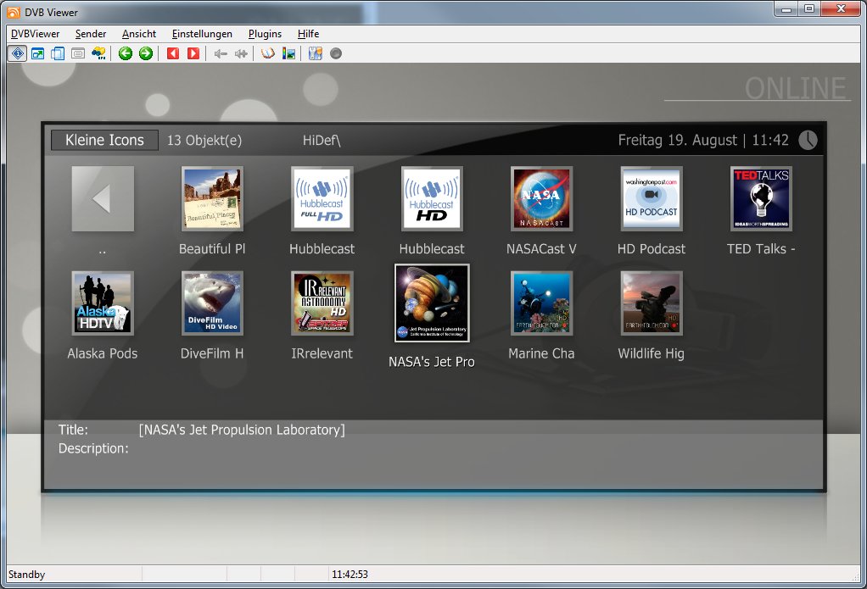Click the "Beautiful Pl" caption text
This screenshot has height=589, width=867.
coord(212,249)
